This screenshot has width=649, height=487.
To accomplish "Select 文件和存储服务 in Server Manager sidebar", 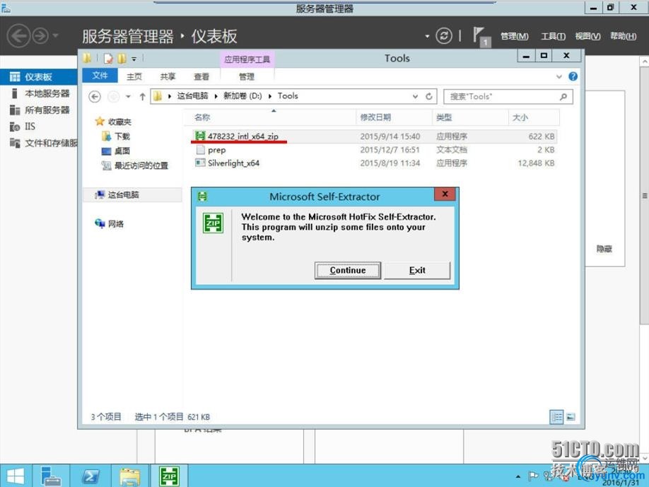I will coord(38,143).
